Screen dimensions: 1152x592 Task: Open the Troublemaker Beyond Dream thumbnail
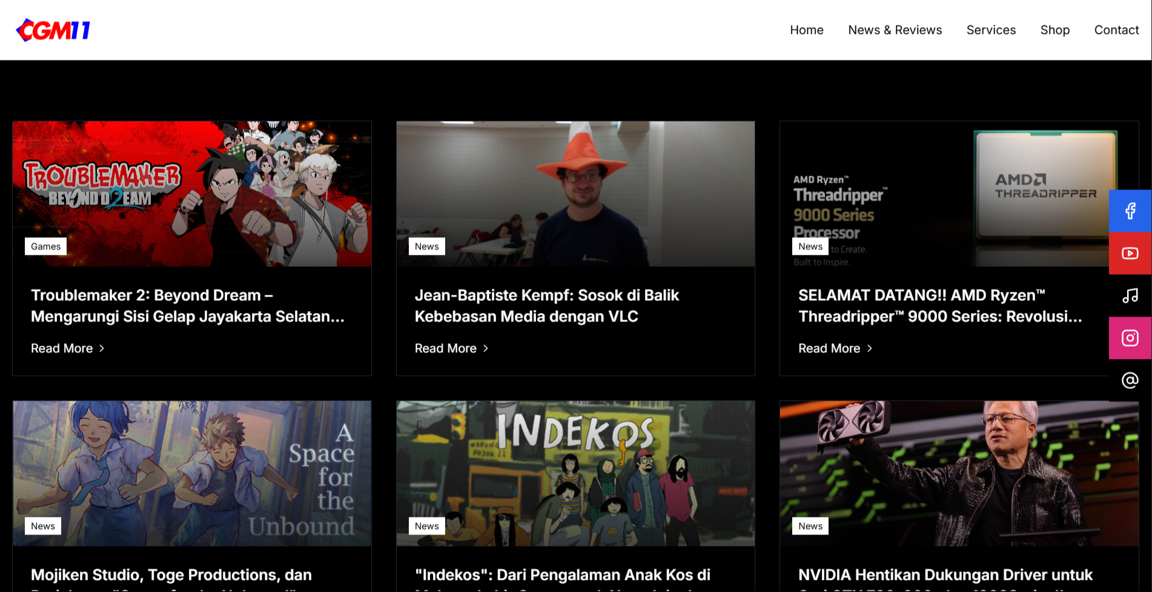coord(192,194)
